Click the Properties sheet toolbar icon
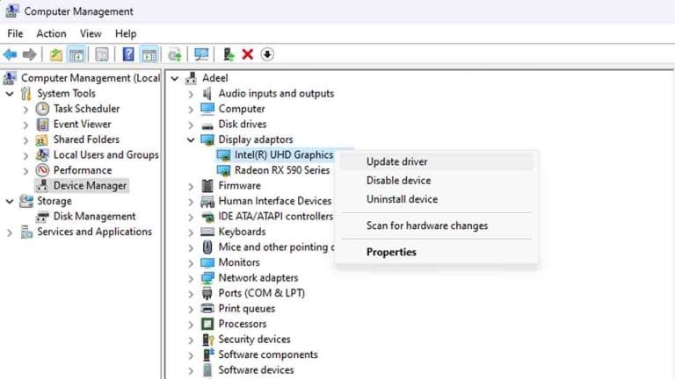 point(102,54)
